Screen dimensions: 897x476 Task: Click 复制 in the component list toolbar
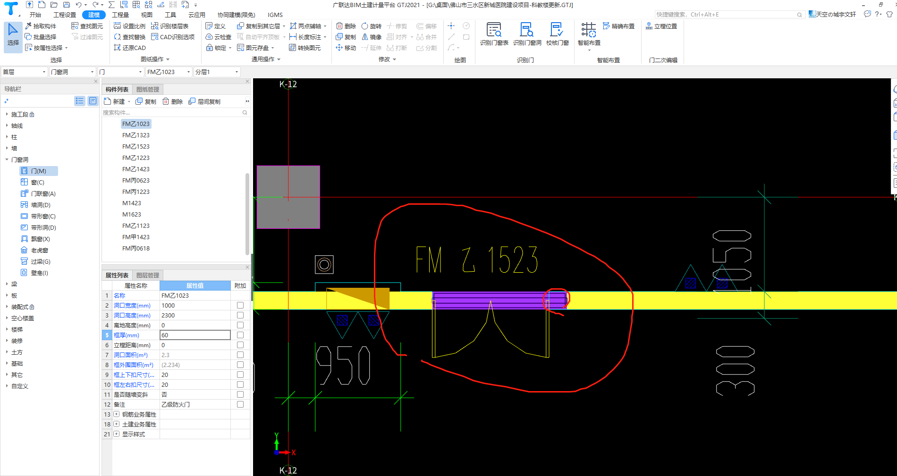coord(146,101)
